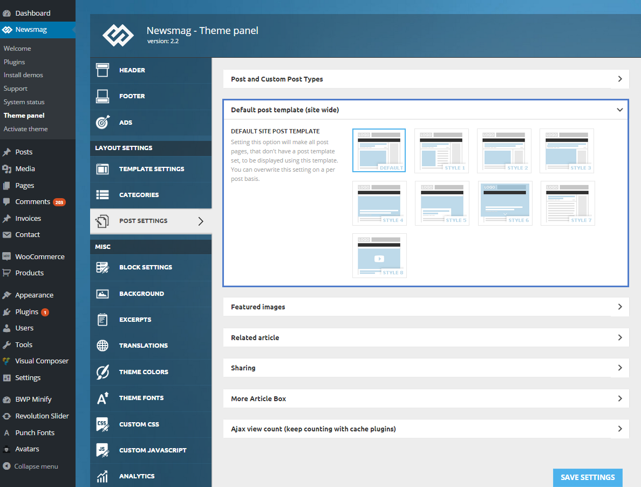Open the Footer settings tab
641x487 pixels.
tap(151, 96)
